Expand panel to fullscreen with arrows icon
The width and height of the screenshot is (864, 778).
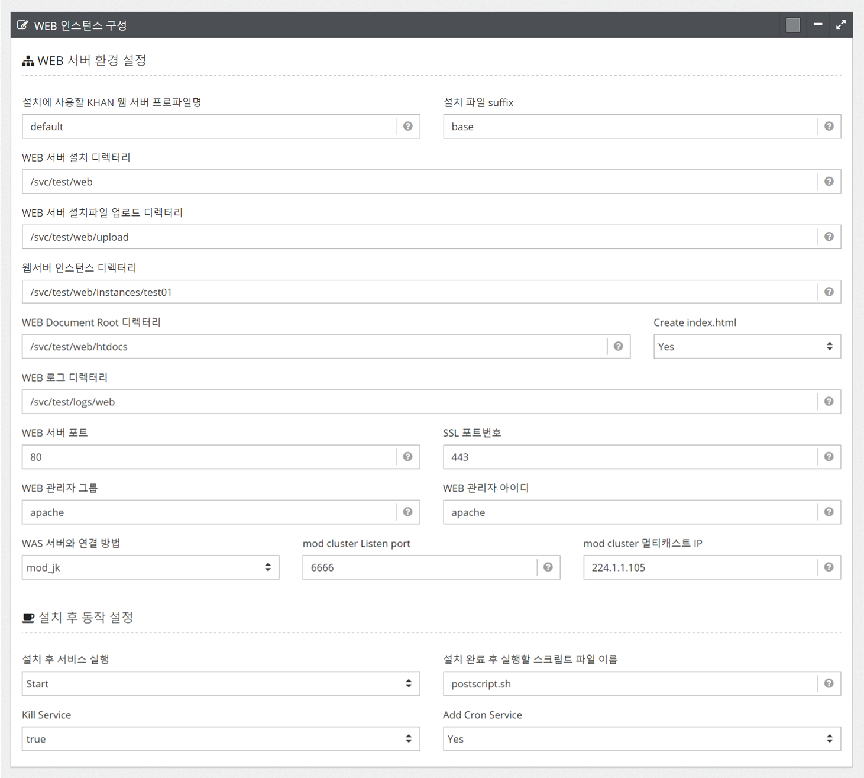[x=840, y=25]
